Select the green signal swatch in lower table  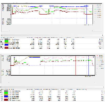(6, 93)
